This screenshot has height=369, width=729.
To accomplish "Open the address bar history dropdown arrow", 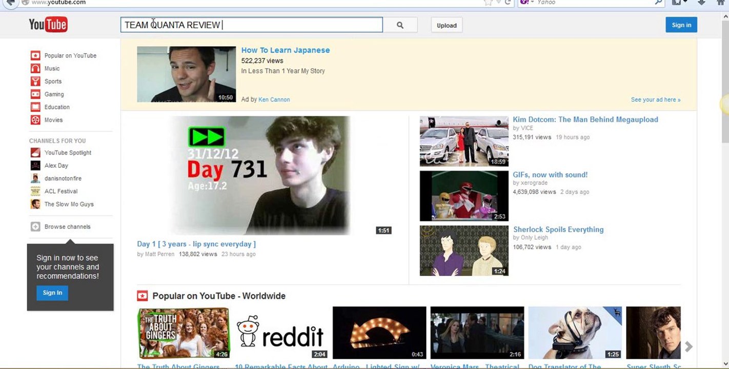I will [498, 2].
